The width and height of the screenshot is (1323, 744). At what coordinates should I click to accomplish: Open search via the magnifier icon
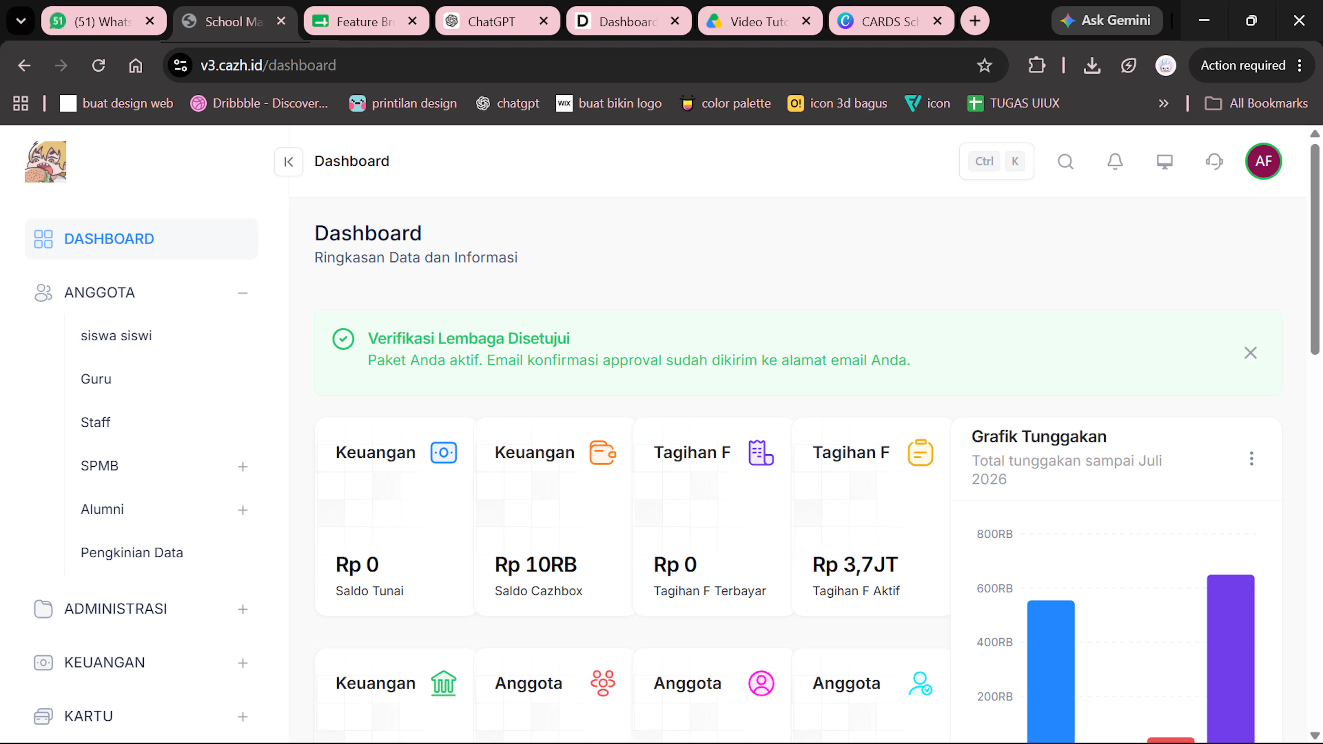pyautogui.click(x=1066, y=162)
